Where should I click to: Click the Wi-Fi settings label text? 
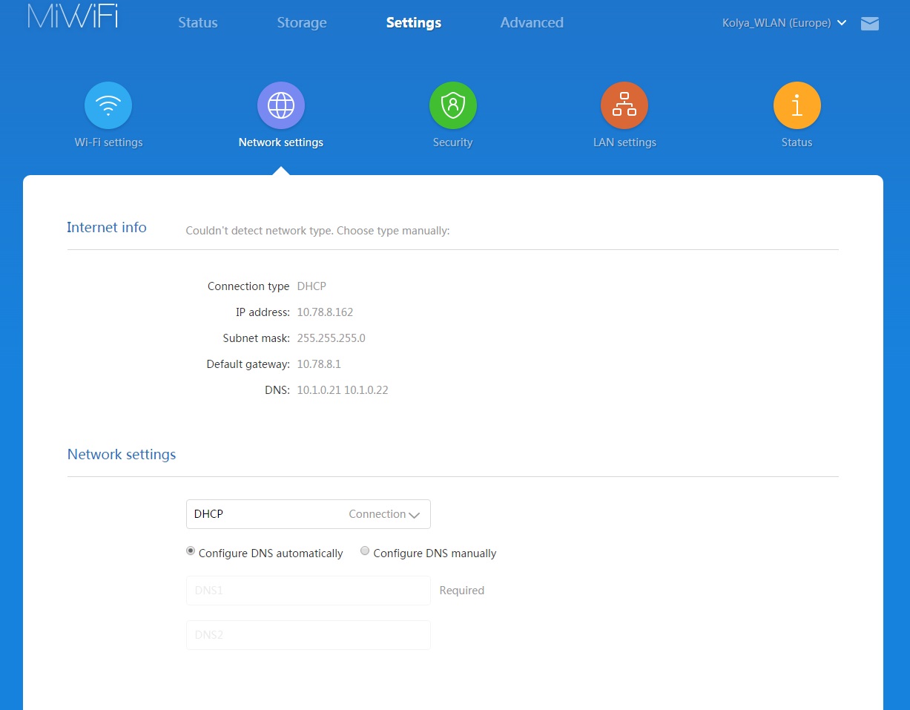[x=108, y=142]
